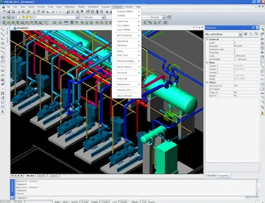Click About Zwmech menu entry
This screenshot has height=203, width=265.
[x=125, y=96]
